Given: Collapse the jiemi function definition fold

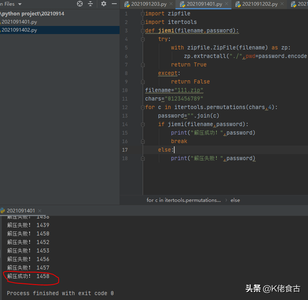Looking at the screenshot, I should coord(142,31).
